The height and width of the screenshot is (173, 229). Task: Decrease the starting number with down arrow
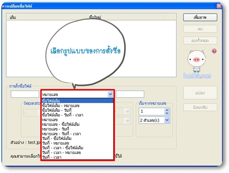click(167, 113)
